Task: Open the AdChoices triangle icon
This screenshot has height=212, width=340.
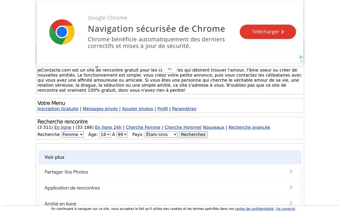Action: pos(301,57)
